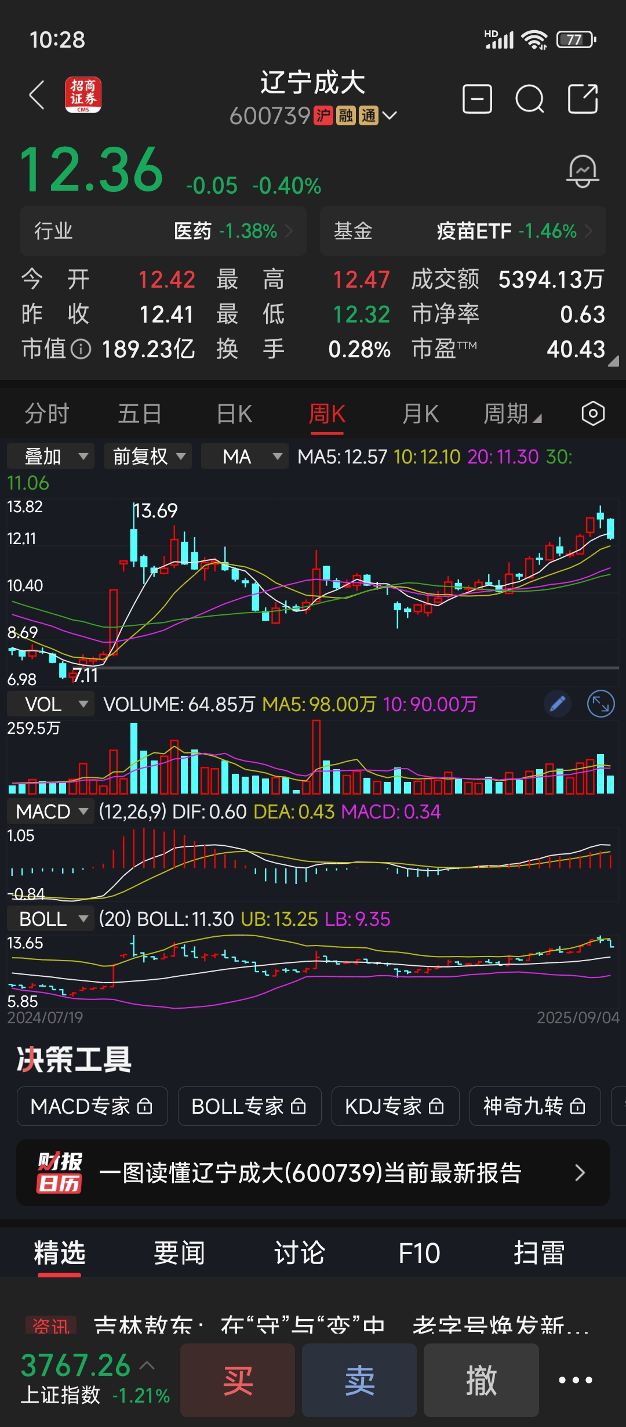
Task: Remove stock from watchlist via minus icon
Action: [x=477, y=99]
